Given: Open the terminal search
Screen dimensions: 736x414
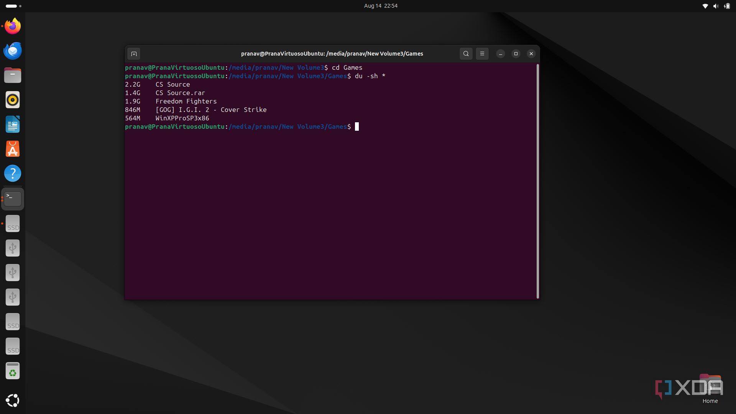Looking at the screenshot, I should coord(466,54).
